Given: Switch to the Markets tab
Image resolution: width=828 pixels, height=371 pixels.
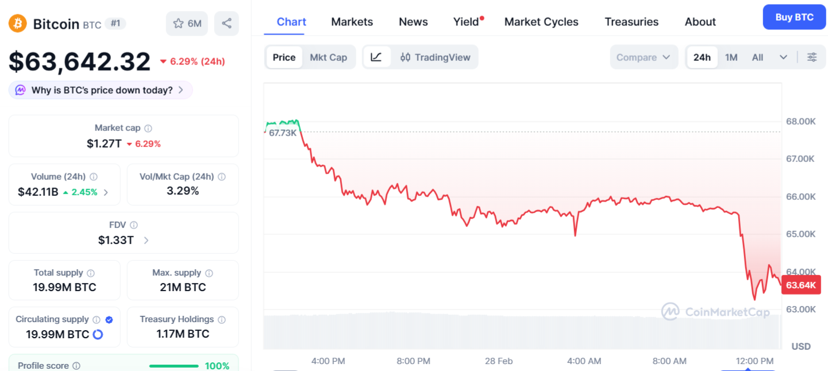Looking at the screenshot, I should pos(352,21).
